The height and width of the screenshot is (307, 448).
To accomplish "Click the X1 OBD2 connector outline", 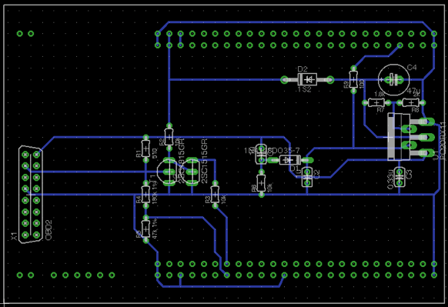I will tap(31, 195).
